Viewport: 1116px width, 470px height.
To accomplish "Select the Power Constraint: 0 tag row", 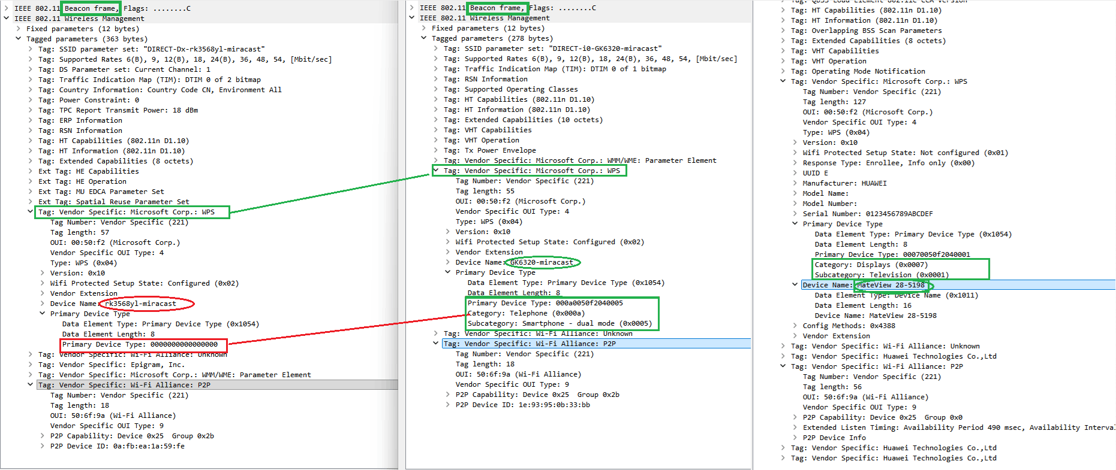I will (x=89, y=100).
